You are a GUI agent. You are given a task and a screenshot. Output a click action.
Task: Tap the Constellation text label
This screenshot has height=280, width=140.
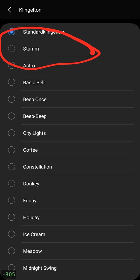pos(38,167)
